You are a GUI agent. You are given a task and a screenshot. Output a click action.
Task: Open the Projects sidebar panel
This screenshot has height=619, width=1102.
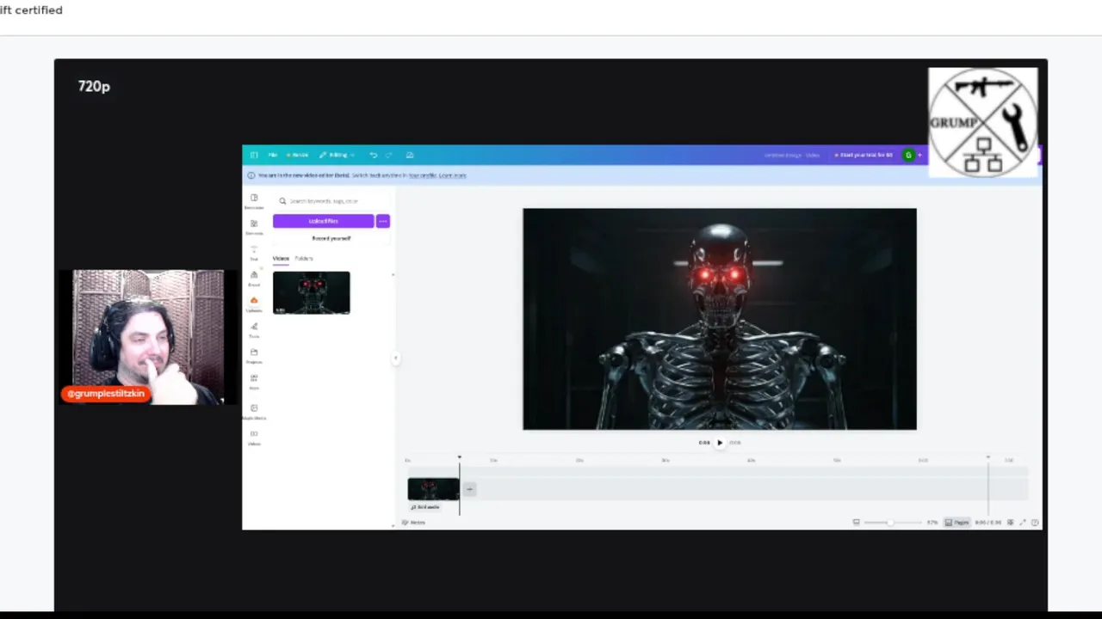254,356
